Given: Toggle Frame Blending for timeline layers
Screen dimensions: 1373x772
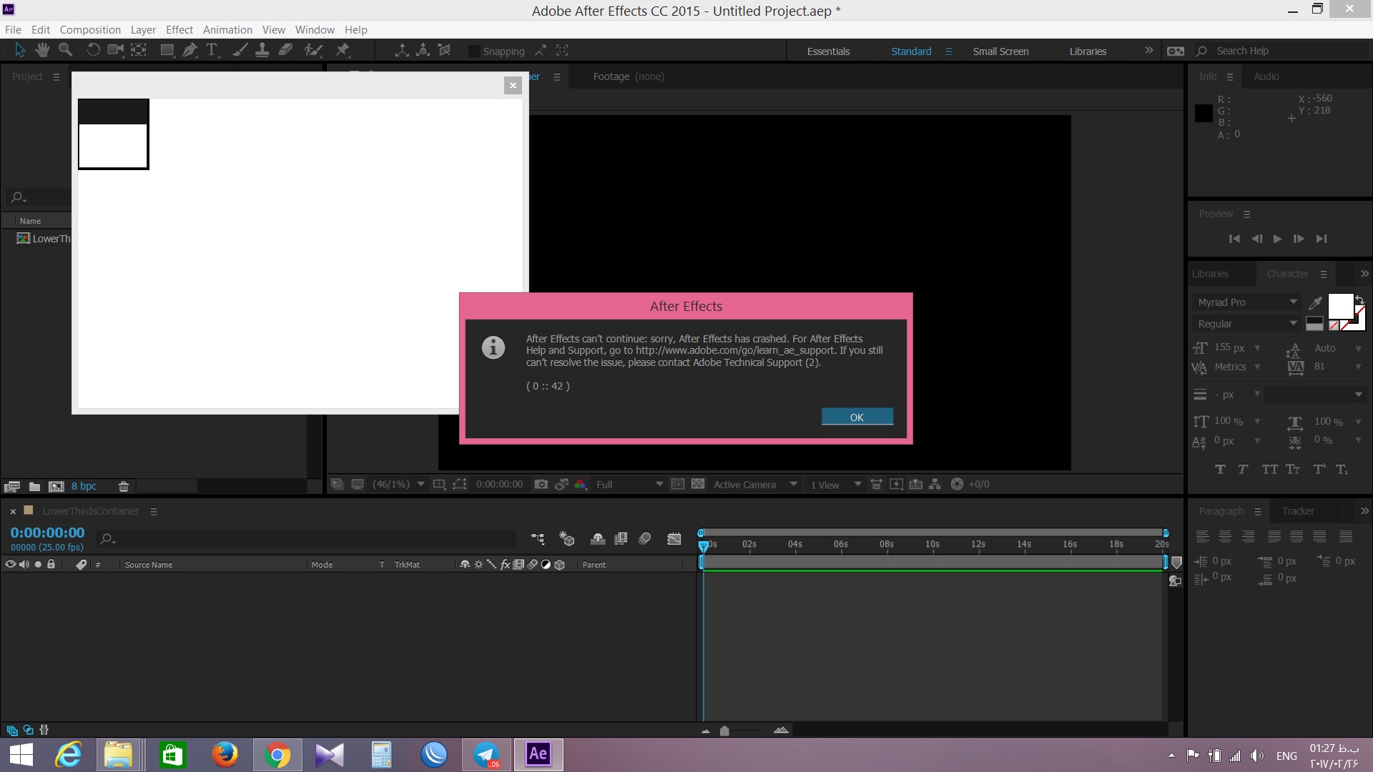Looking at the screenshot, I should click(621, 538).
